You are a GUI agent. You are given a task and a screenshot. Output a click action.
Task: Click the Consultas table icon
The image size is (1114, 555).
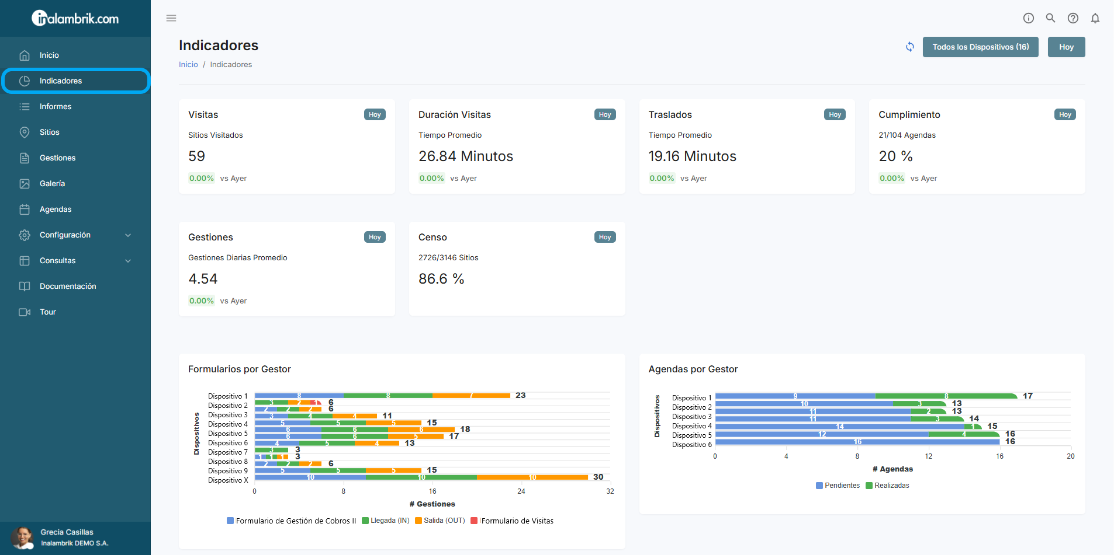pyautogui.click(x=25, y=260)
